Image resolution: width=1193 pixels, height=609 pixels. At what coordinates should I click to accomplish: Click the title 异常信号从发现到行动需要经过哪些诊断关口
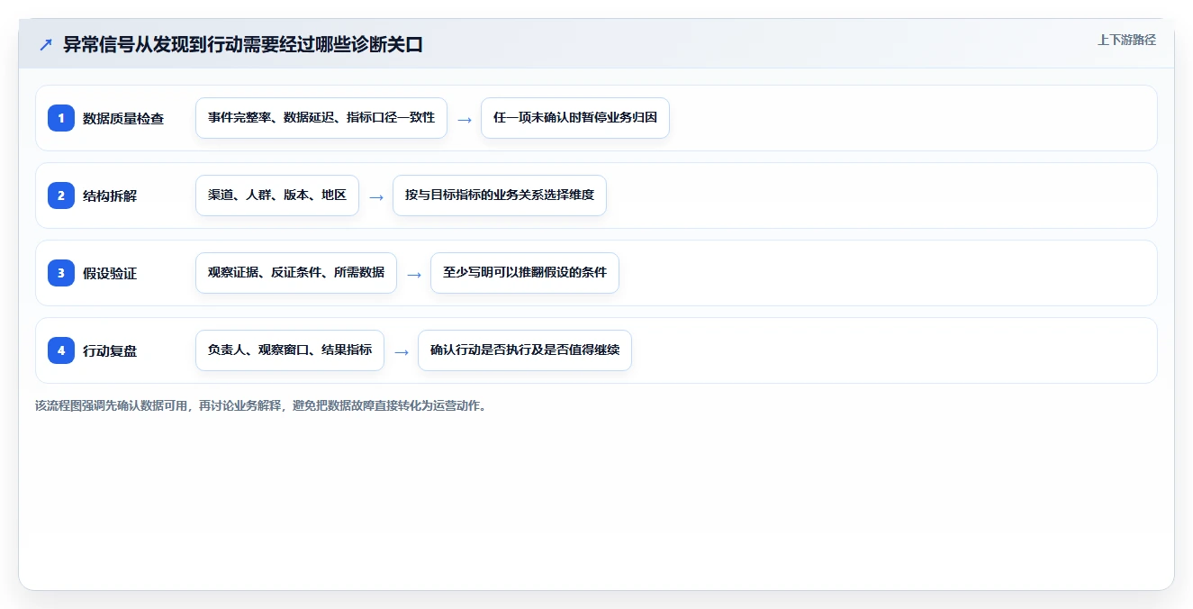243,44
